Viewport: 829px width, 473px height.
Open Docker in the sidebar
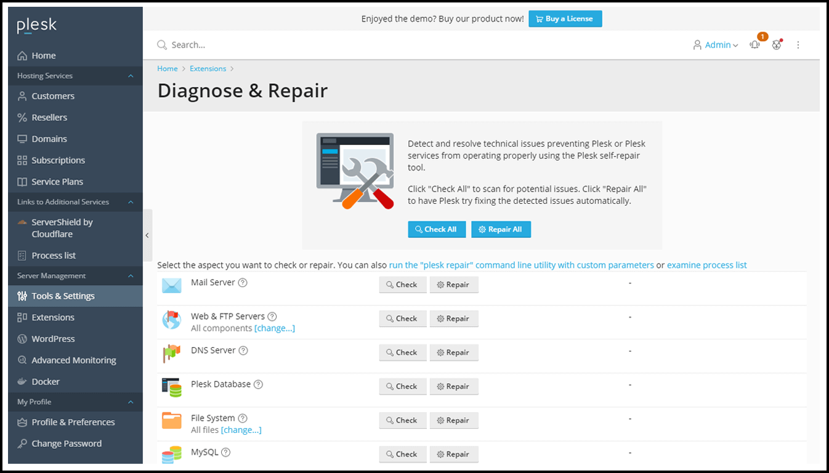click(75, 382)
